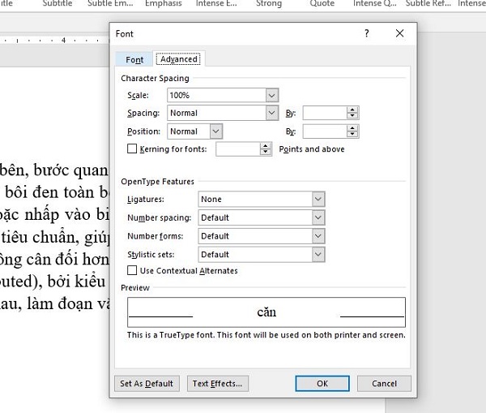Viewport: 486px width, 413px height.
Task: Enable Kerning for fonts checkbox
Action: coord(133,149)
